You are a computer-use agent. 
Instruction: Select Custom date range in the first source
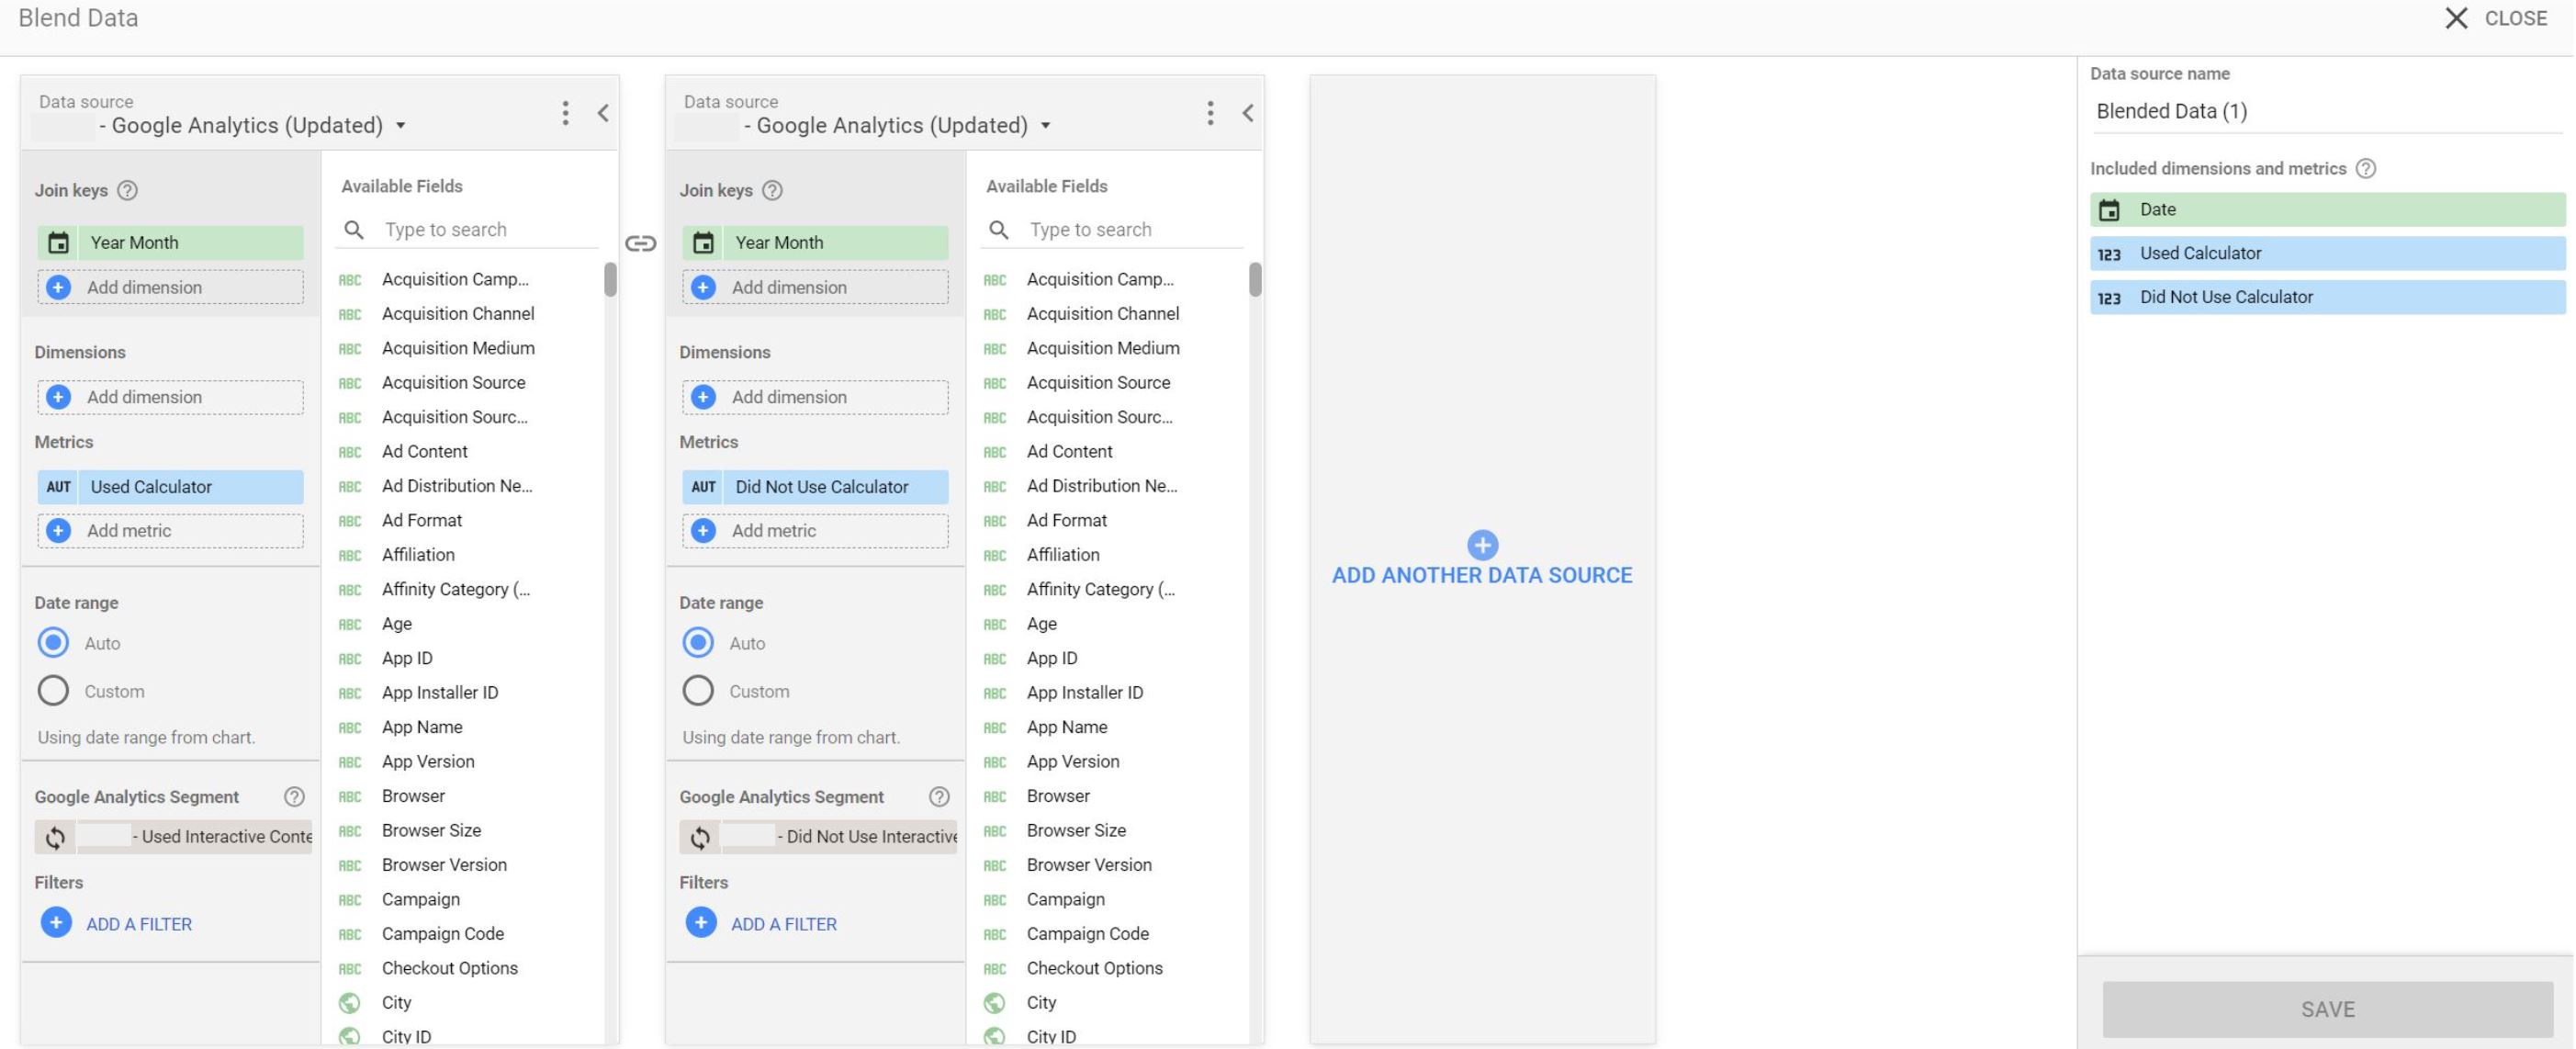[52, 690]
